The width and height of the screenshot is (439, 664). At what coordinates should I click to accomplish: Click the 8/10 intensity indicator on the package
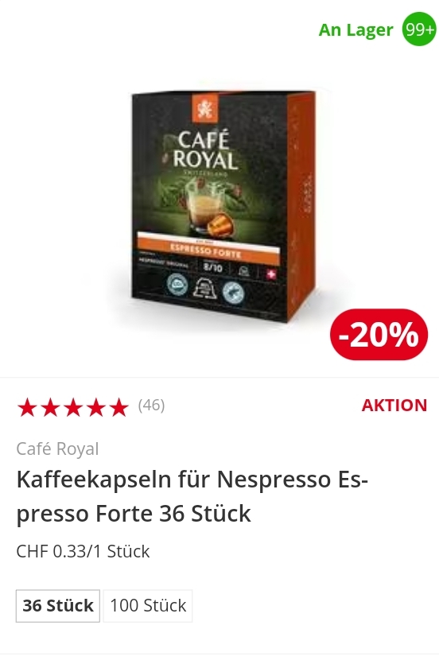click(212, 268)
